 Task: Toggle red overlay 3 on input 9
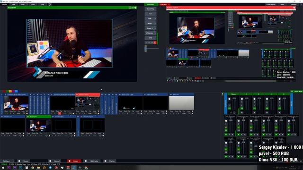click(x=60, y=113)
